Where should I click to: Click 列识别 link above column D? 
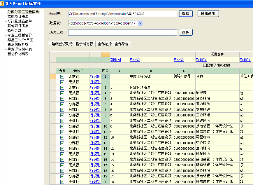(x=201, y=60)
